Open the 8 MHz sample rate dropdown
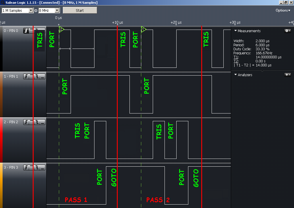294x208 pixels. (x=57, y=10)
